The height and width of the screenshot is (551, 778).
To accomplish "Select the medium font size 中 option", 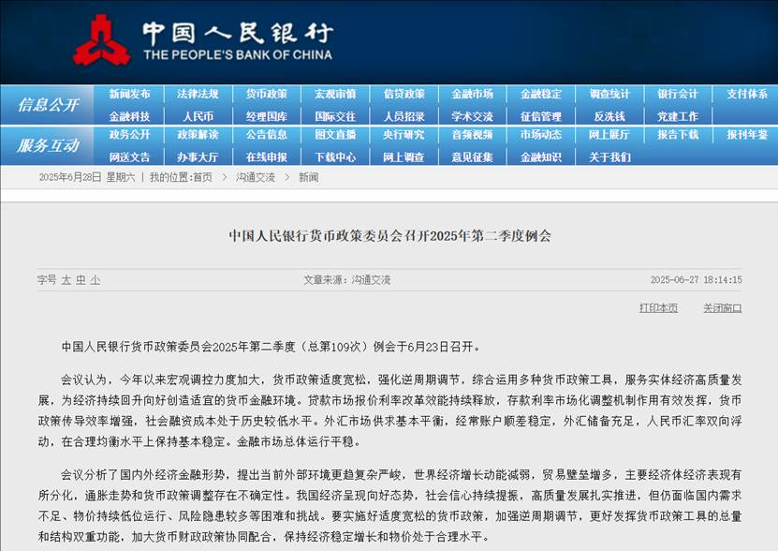I will tap(81, 280).
